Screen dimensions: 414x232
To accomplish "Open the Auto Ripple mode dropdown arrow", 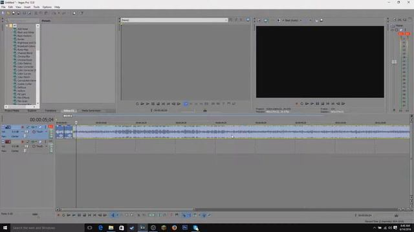I will (199, 215).
